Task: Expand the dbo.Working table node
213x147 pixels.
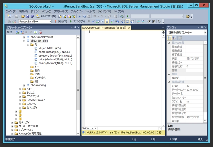Action: 24,85
